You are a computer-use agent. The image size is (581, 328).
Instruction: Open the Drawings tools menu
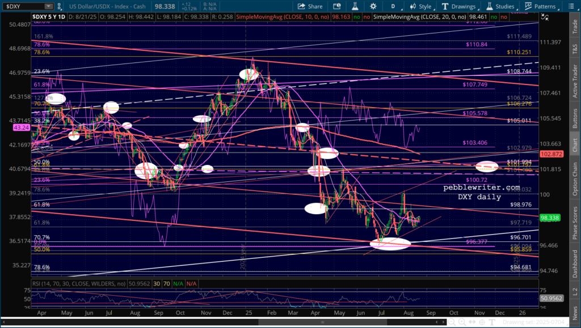coord(460,7)
